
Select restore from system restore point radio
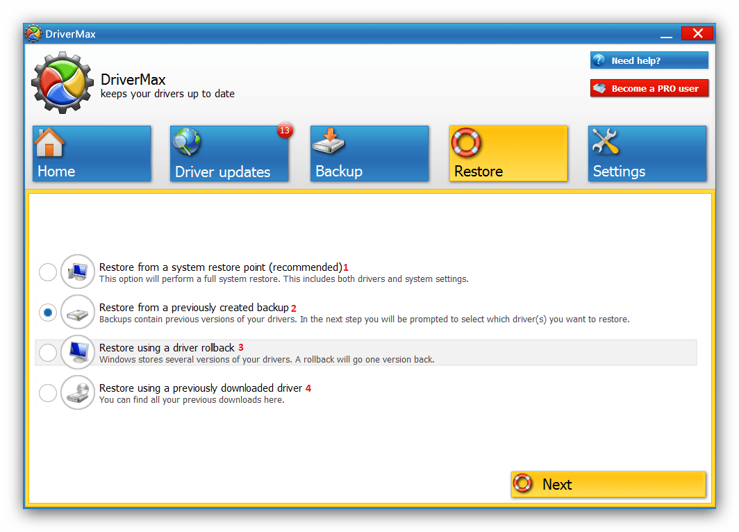pyautogui.click(x=48, y=272)
